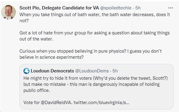This screenshot has height=112, width=179.
Task: Click the Loudoun Democrats avatar icon
Action: 26,71
